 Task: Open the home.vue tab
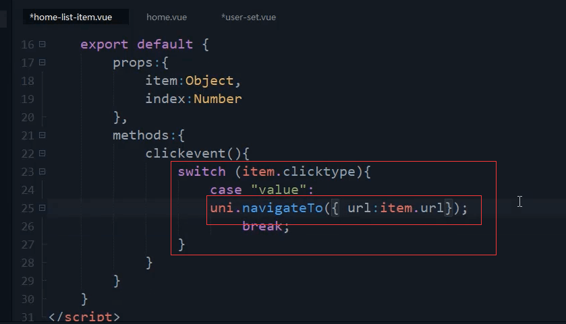[x=167, y=17]
